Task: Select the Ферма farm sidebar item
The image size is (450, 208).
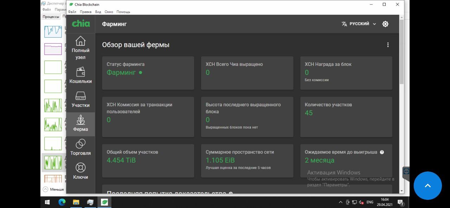Action: click(x=81, y=124)
